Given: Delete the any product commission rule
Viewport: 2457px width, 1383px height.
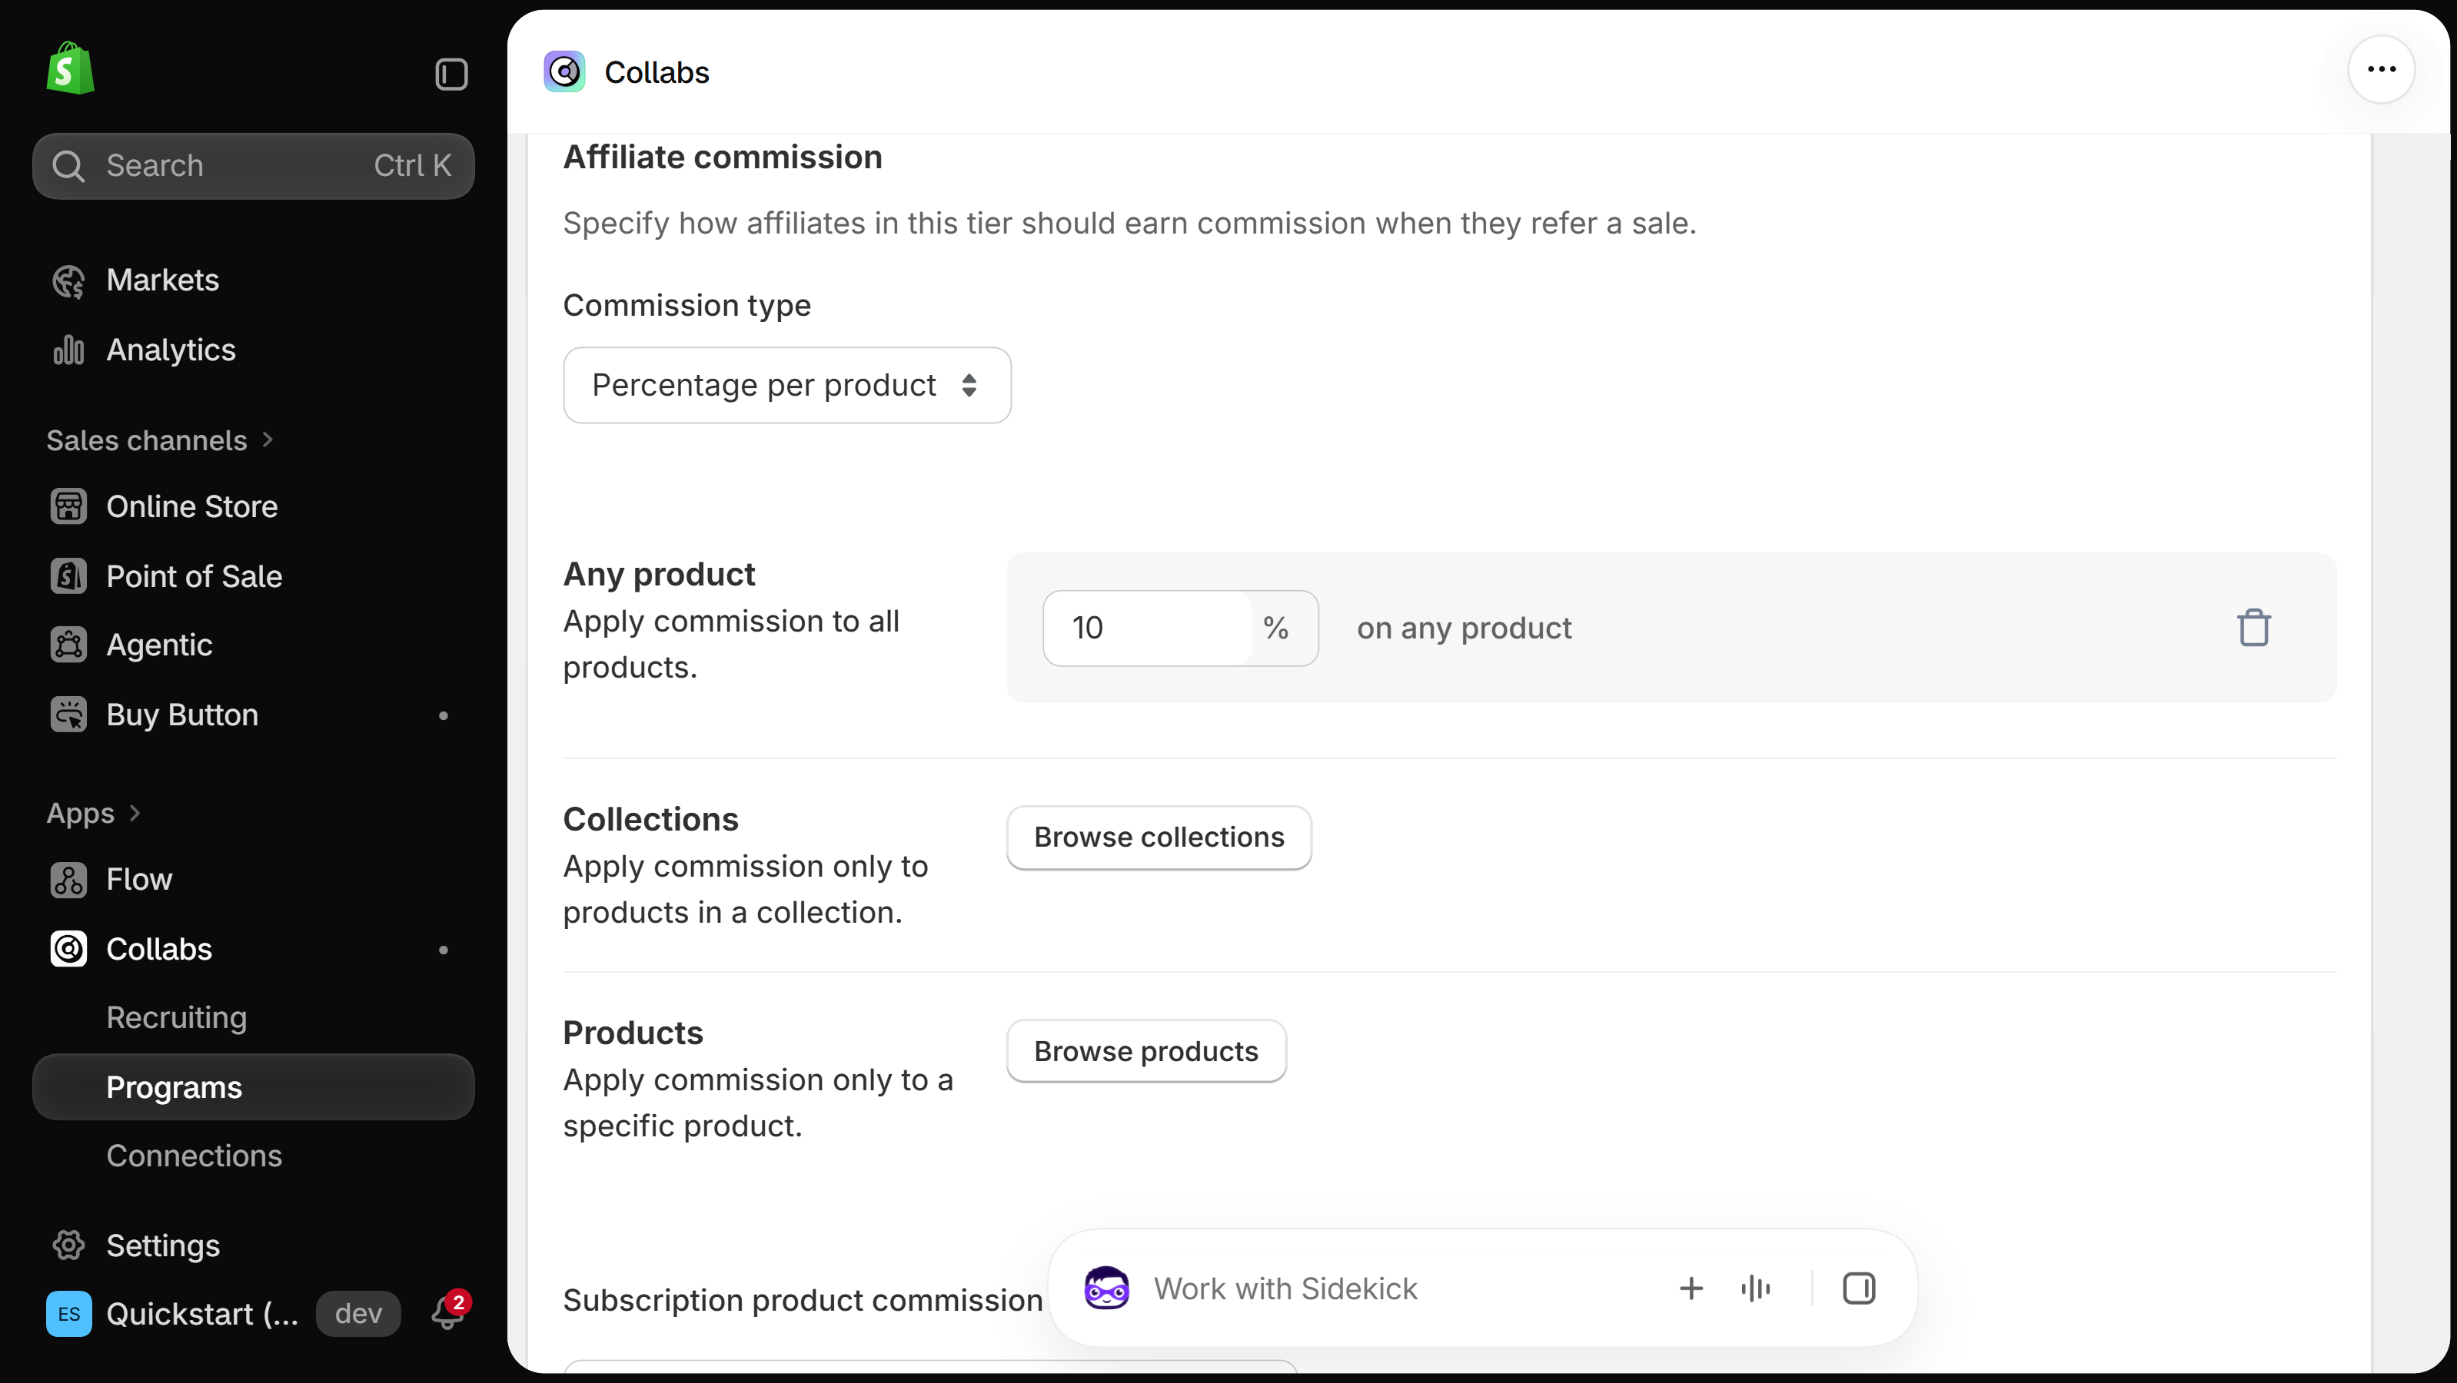Looking at the screenshot, I should pyautogui.click(x=2254, y=628).
